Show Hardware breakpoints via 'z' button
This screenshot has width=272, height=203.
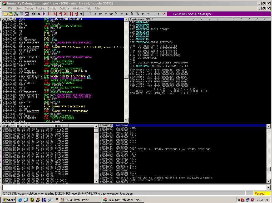tap(143, 14)
